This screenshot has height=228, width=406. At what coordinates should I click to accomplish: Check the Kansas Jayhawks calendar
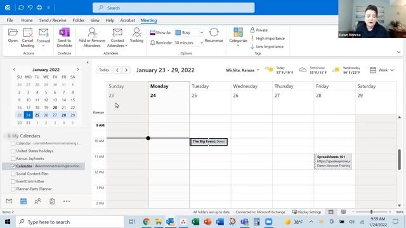tap(13, 158)
